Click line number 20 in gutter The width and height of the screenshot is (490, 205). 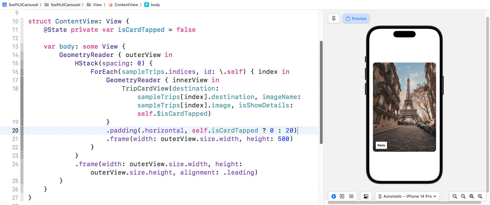click(15, 130)
